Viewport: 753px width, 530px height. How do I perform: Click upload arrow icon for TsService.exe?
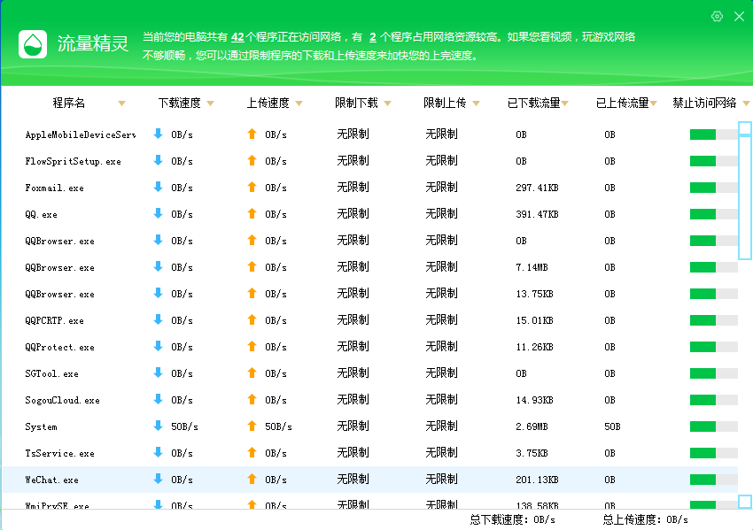coord(252,452)
